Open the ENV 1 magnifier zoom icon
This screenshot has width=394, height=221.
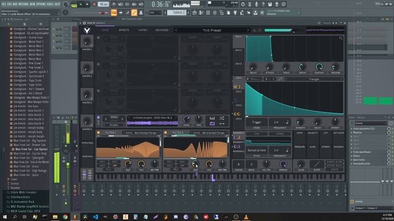pos(340,38)
